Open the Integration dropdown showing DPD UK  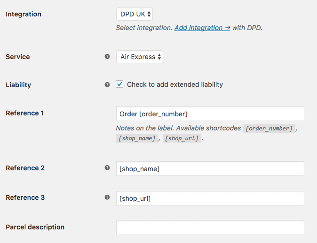pos(135,14)
